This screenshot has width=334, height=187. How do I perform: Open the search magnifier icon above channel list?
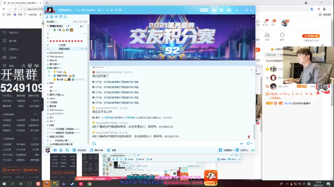coord(65,17)
